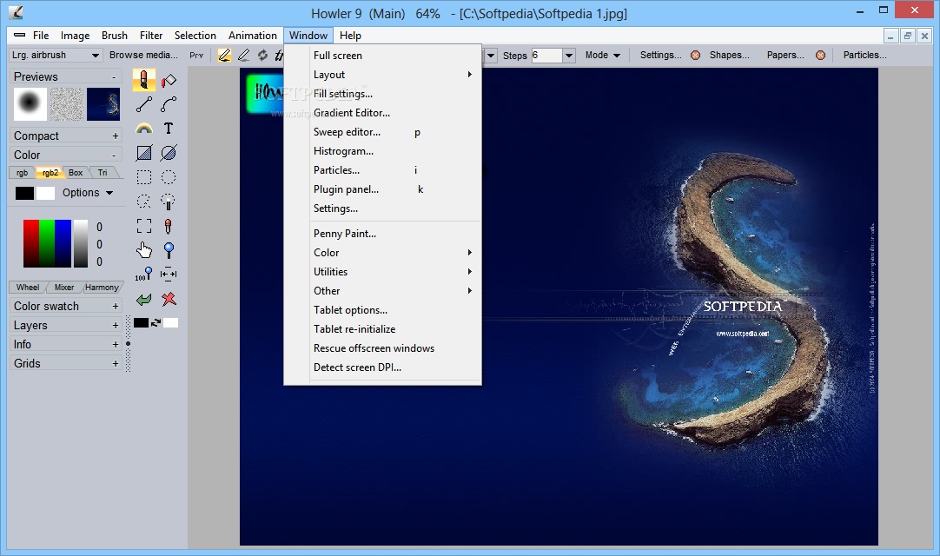
Task: Expand the Grids panel
Action: tap(115, 364)
